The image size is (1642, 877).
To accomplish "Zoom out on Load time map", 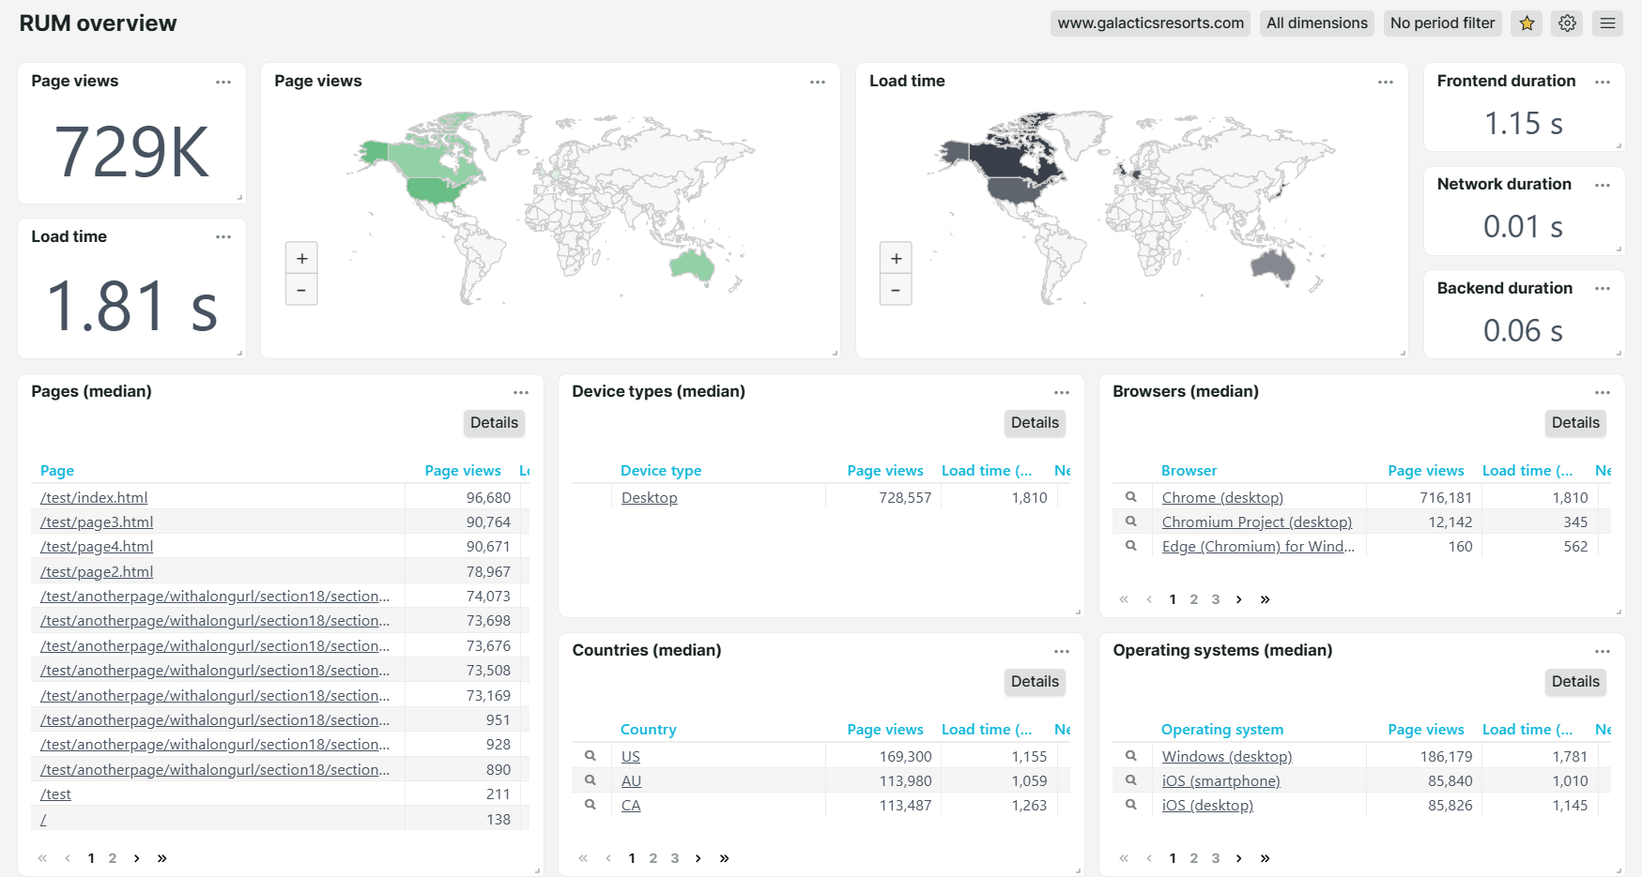I will pos(896,290).
